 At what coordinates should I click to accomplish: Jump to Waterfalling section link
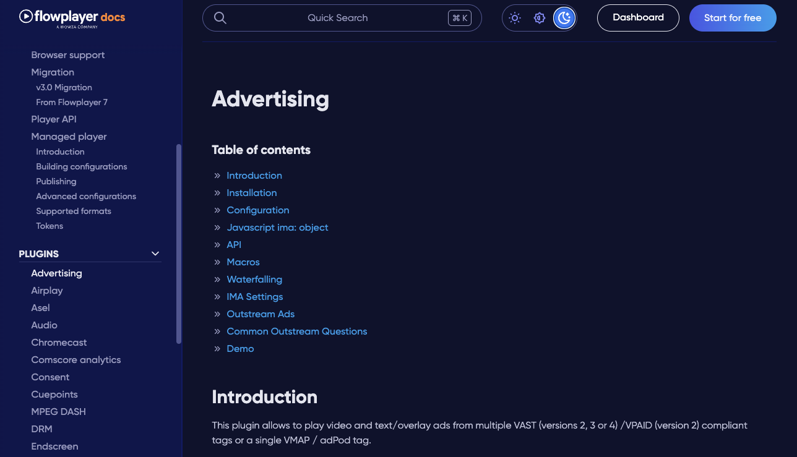(254, 280)
